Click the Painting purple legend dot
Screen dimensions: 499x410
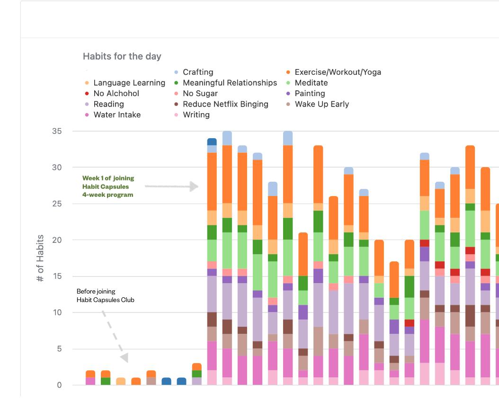288,94
